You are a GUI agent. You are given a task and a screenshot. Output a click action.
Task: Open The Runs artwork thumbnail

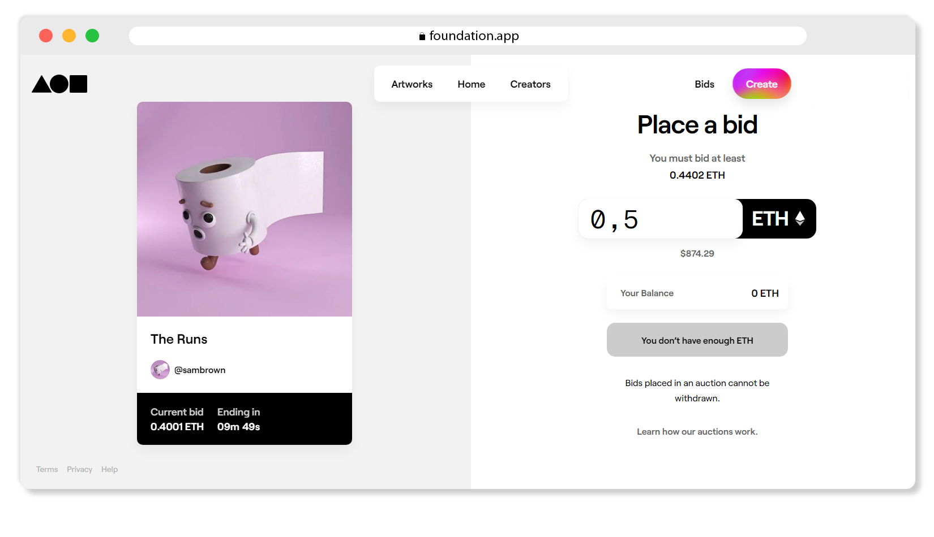pyautogui.click(x=245, y=209)
